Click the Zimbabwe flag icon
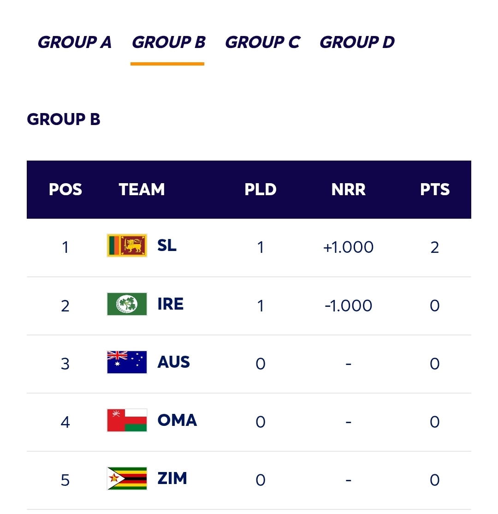The height and width of the screenshot is (514, 498). 127,478
